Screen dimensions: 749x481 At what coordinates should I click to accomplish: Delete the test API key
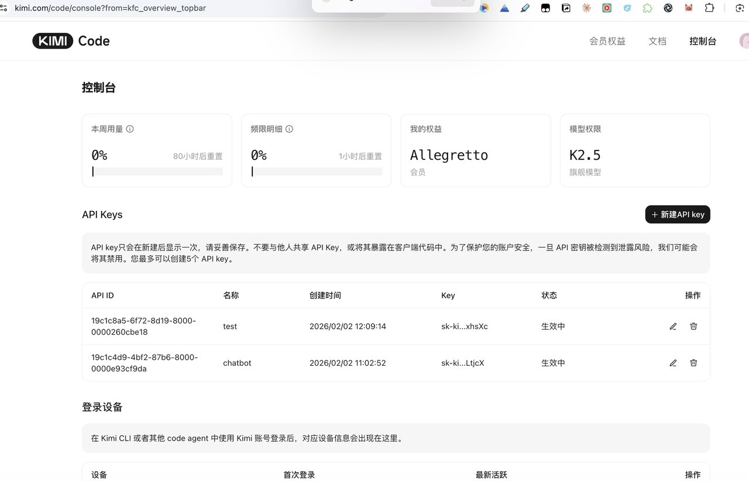point(693,327)
